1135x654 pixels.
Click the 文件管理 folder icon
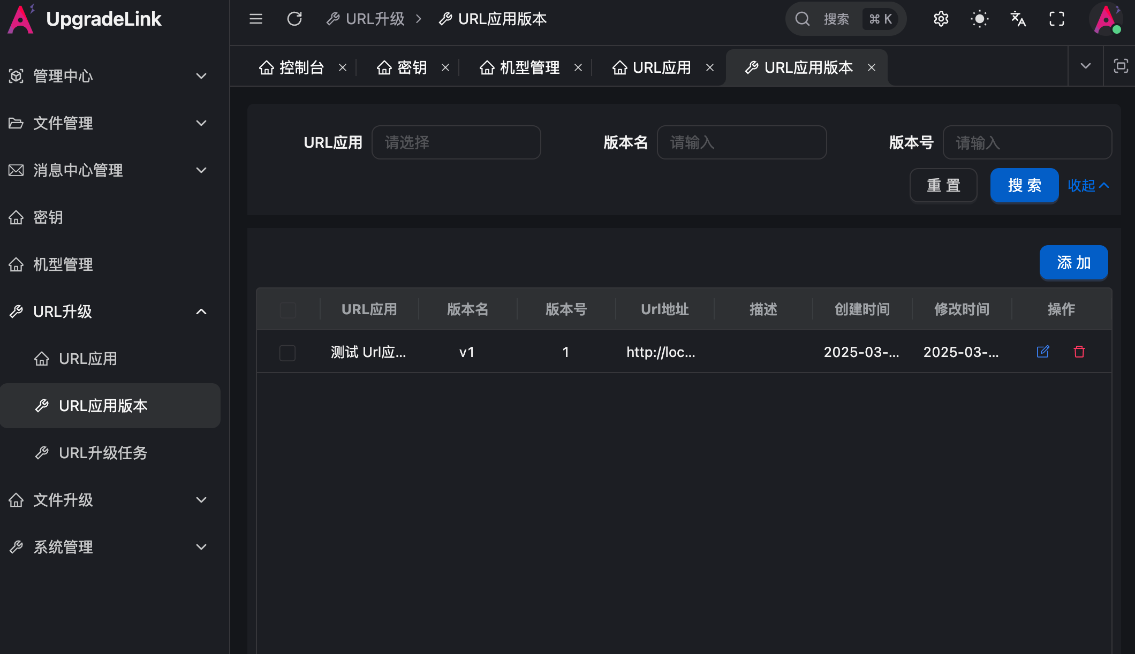(16, 123)
